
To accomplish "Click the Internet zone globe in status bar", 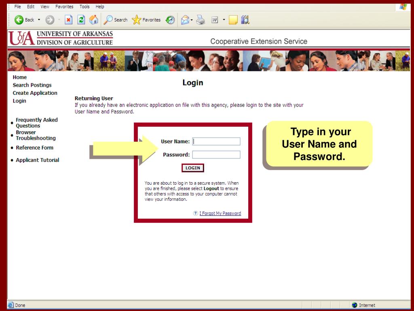I will click(x=355, y=305).
